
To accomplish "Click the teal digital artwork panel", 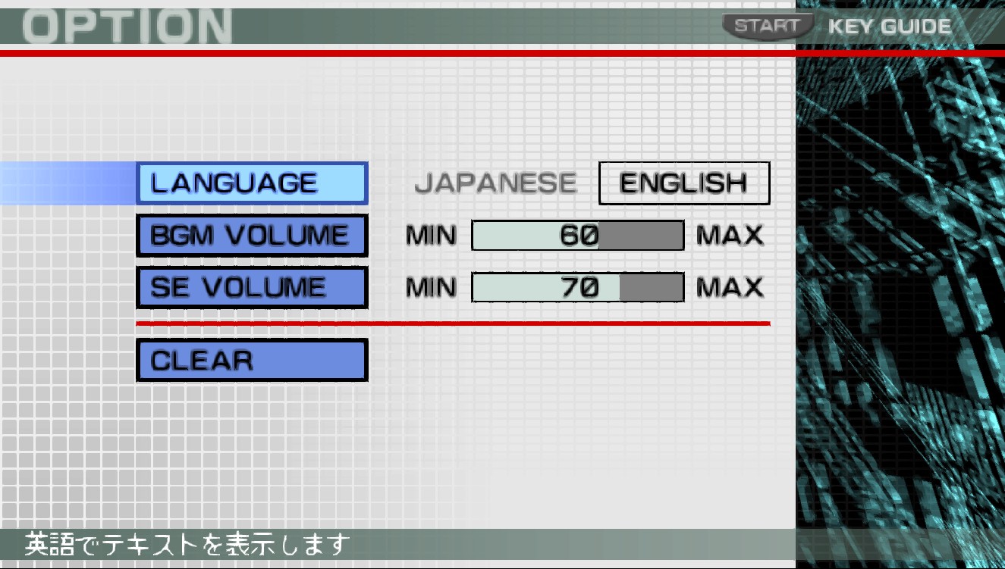I will tap(900, 303).
